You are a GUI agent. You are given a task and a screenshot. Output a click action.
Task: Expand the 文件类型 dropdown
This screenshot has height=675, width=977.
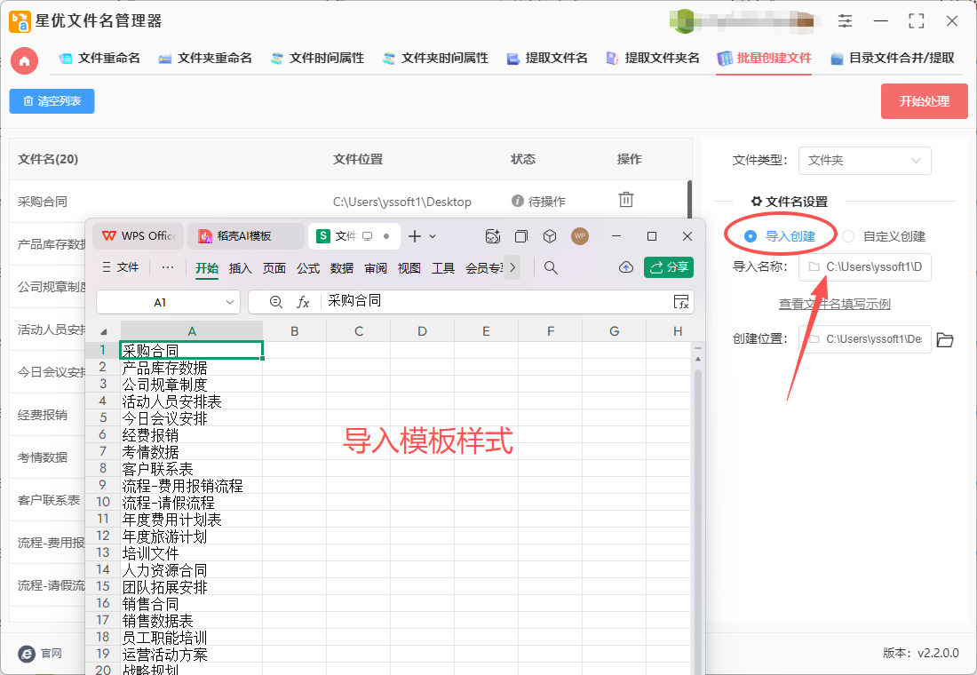tap(864, 161)
